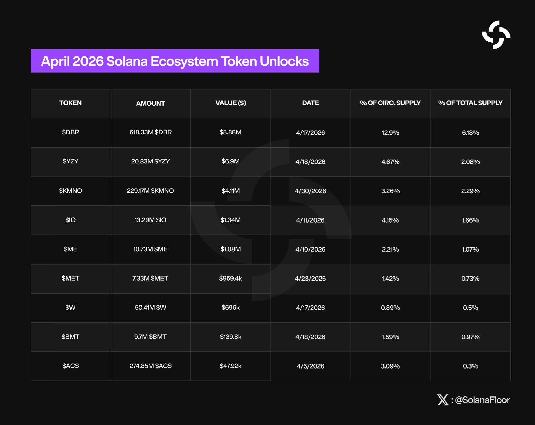535x425 pixels.
Task: Click the $1.34M value cell
Action: coord(230,220)
